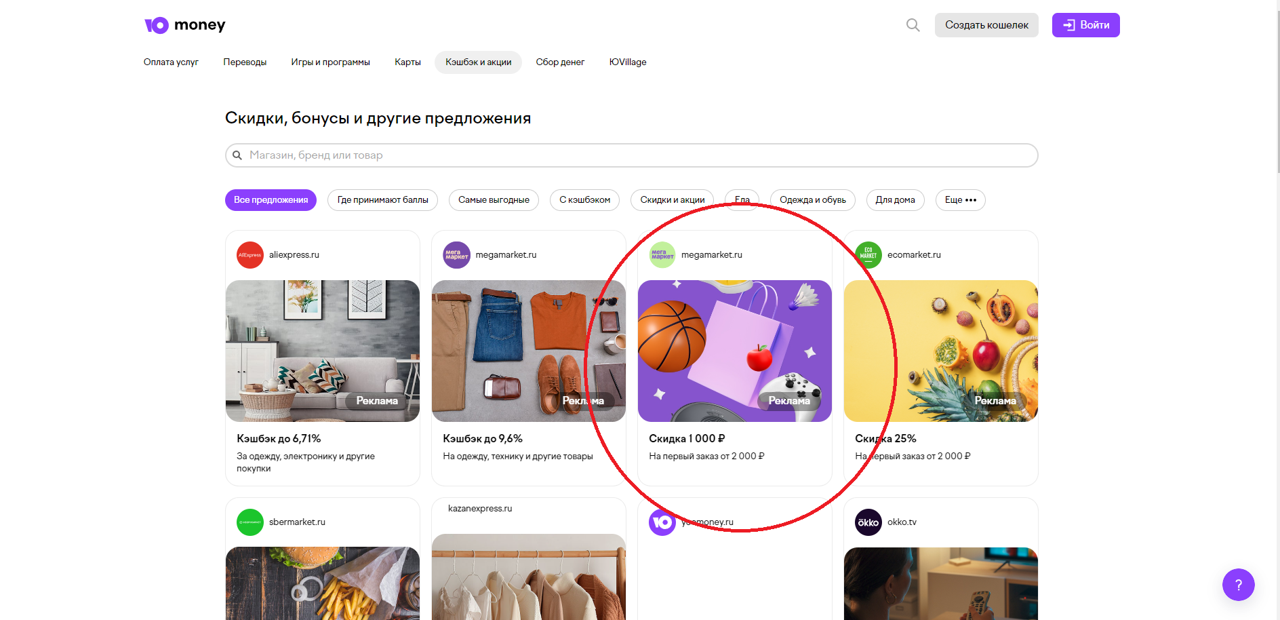
Task: Select Для дома filter
Action: (x=895, y=200)
